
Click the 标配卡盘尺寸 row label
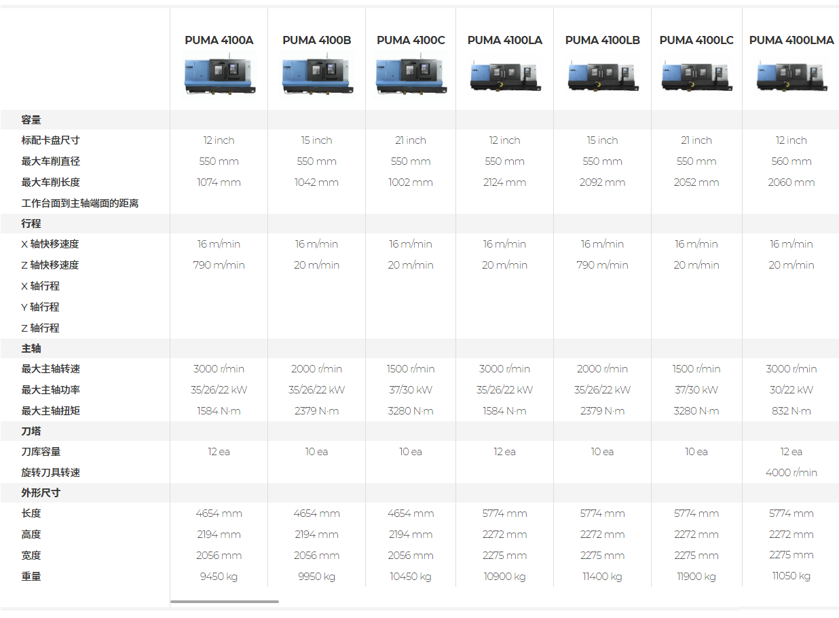click(x=50, y=140)
